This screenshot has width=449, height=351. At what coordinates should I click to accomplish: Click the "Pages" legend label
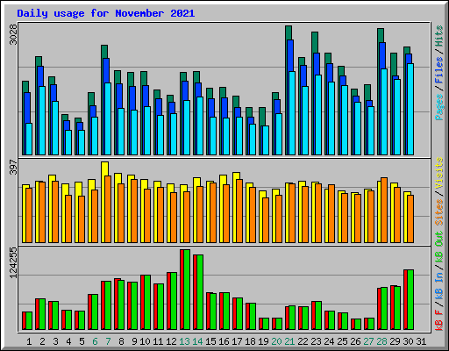439,107
